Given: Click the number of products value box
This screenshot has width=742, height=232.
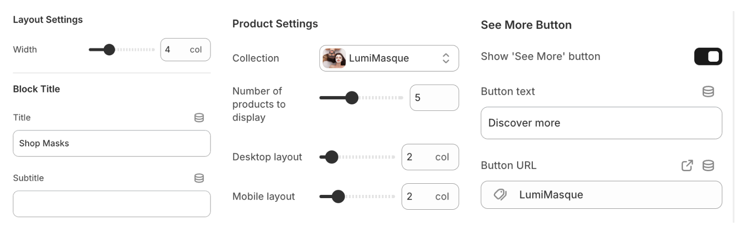Looking at the screenshot, I should tap(434, 98).
